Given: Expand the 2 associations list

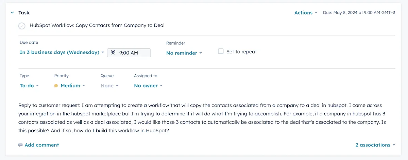Looking at the screenshot, I should (373, 145).
